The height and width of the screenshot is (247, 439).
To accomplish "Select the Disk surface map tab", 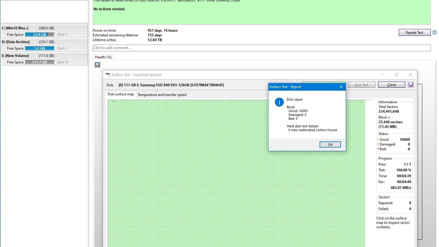I will point(121,94).
